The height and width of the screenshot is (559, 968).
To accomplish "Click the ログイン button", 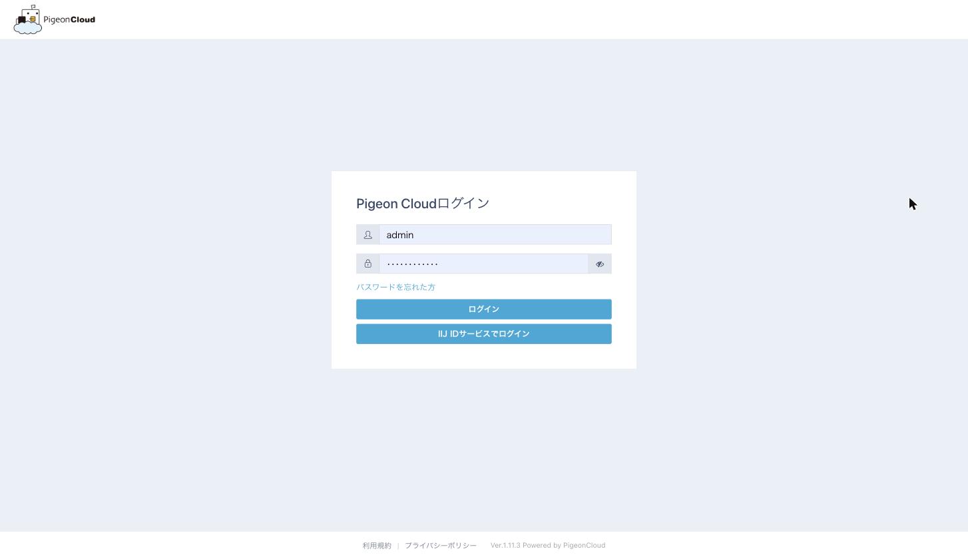I will tap(484, 309).
